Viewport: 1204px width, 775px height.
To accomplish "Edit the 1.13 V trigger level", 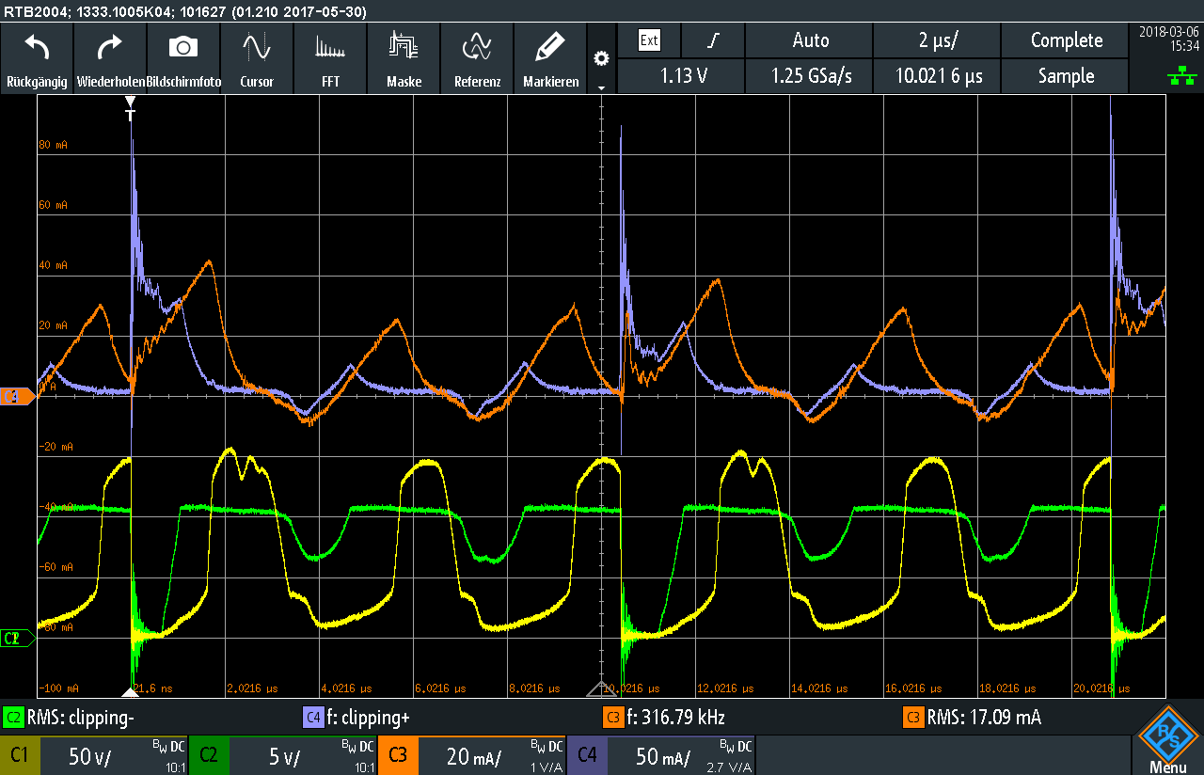I will point(683,76).
